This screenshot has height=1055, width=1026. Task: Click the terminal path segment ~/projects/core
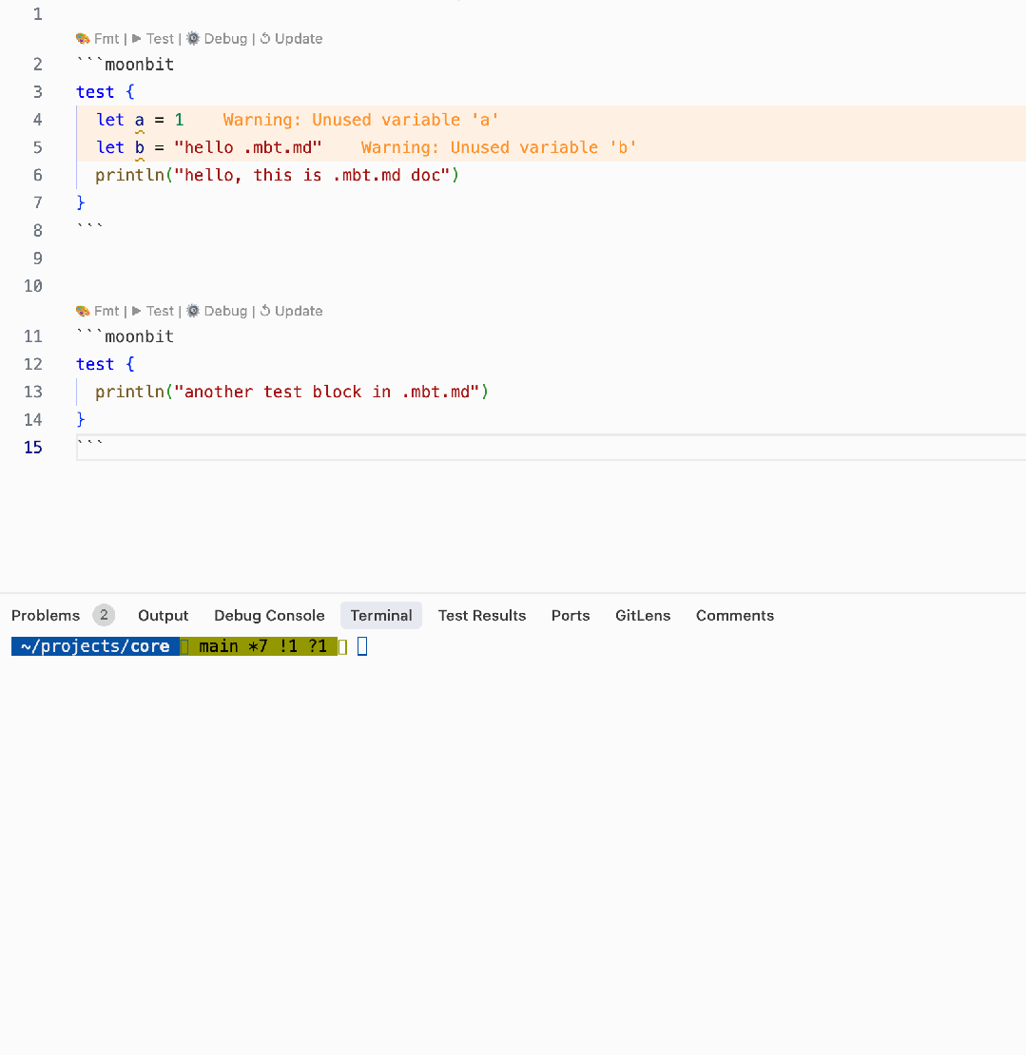pos(95,646)
